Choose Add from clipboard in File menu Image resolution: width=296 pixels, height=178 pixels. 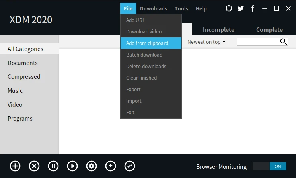click(147, 43)
